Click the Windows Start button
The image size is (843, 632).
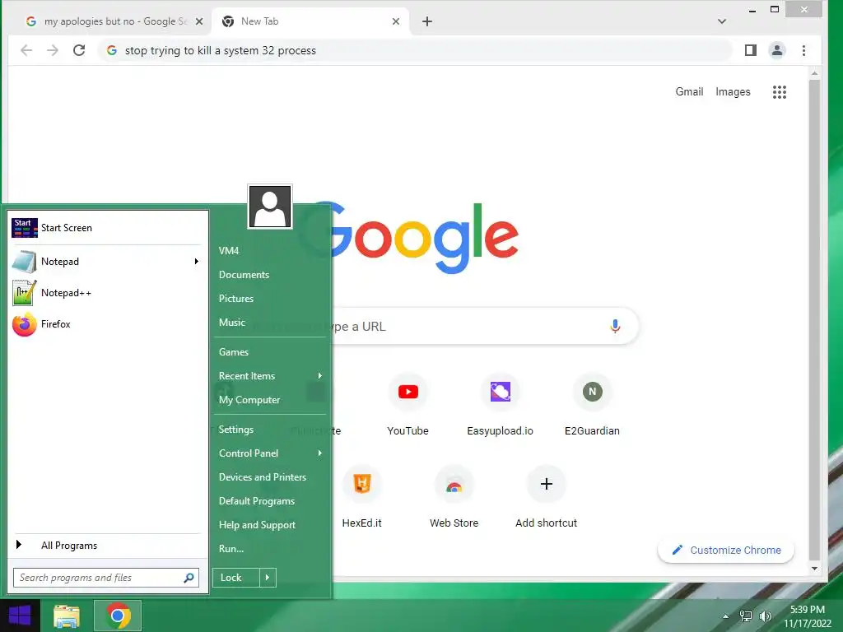click(x=20, y=616)
